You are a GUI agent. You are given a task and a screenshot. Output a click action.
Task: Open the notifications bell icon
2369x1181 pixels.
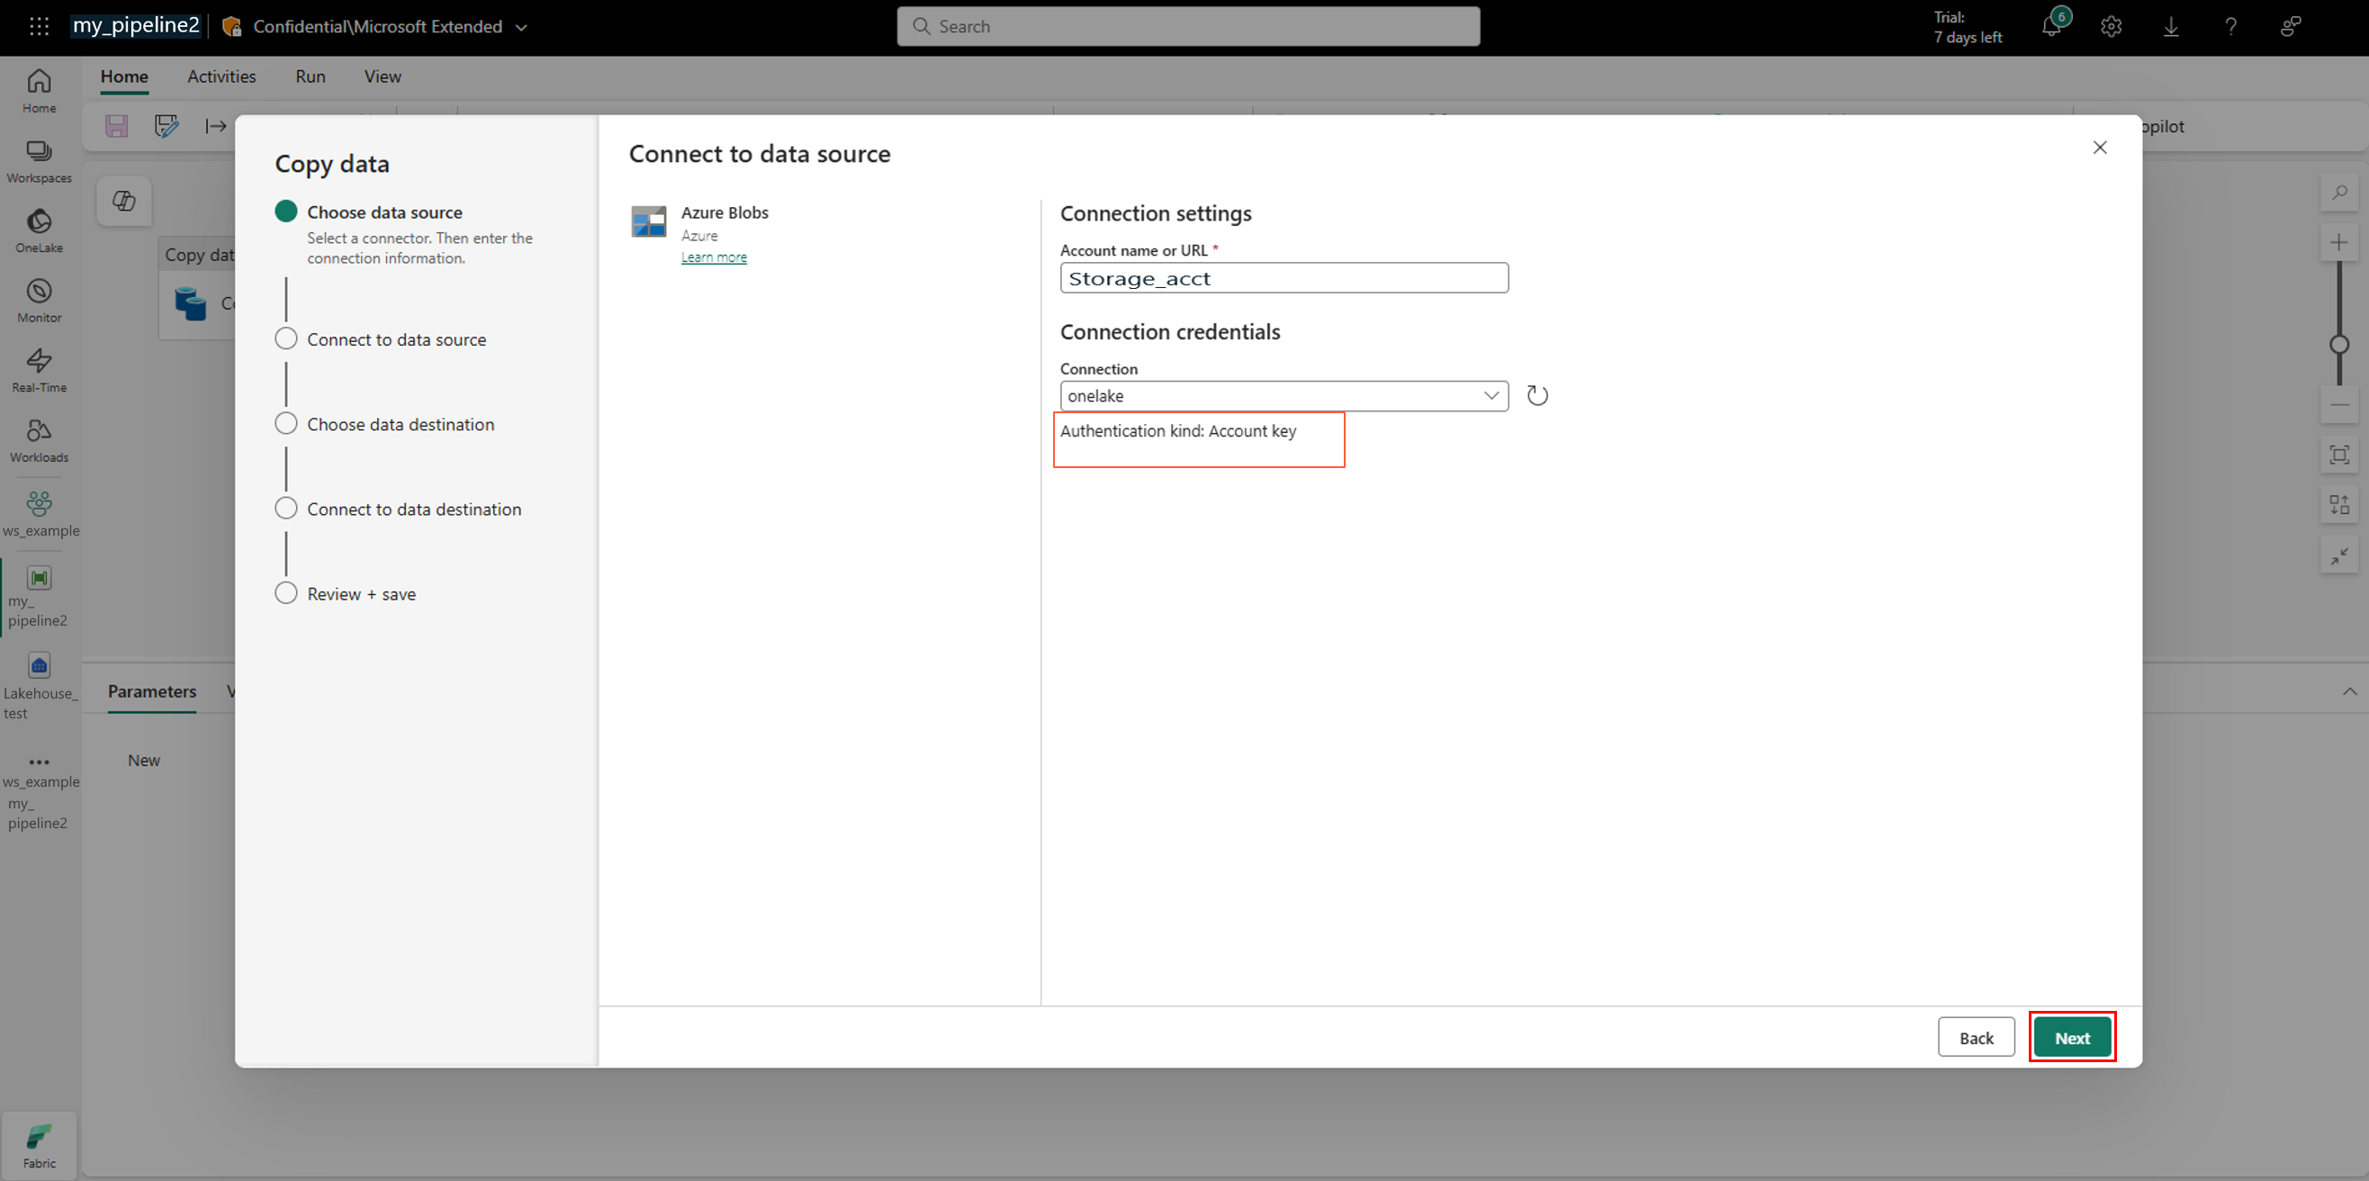pos(2050,26)
